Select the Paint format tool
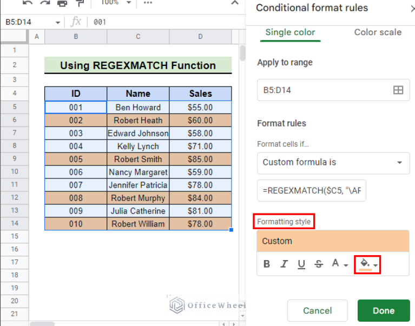The width and height of the screenshot is (415, 326). pos(80,3)
